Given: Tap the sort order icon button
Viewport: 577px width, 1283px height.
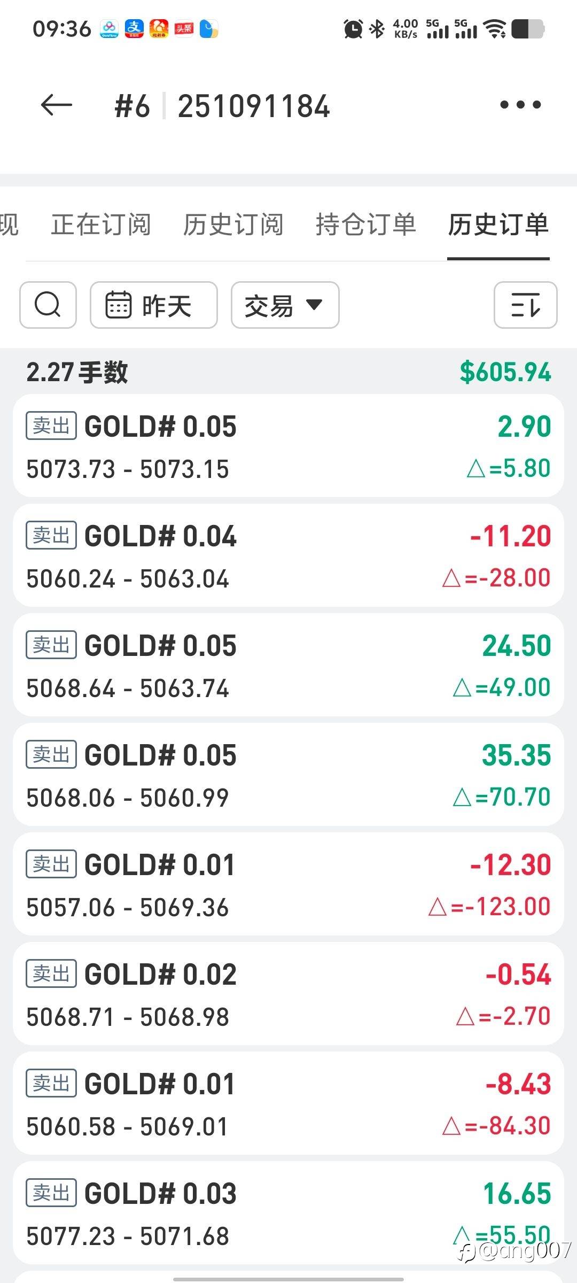Looking at the screenshot, I should coord(525,305).
